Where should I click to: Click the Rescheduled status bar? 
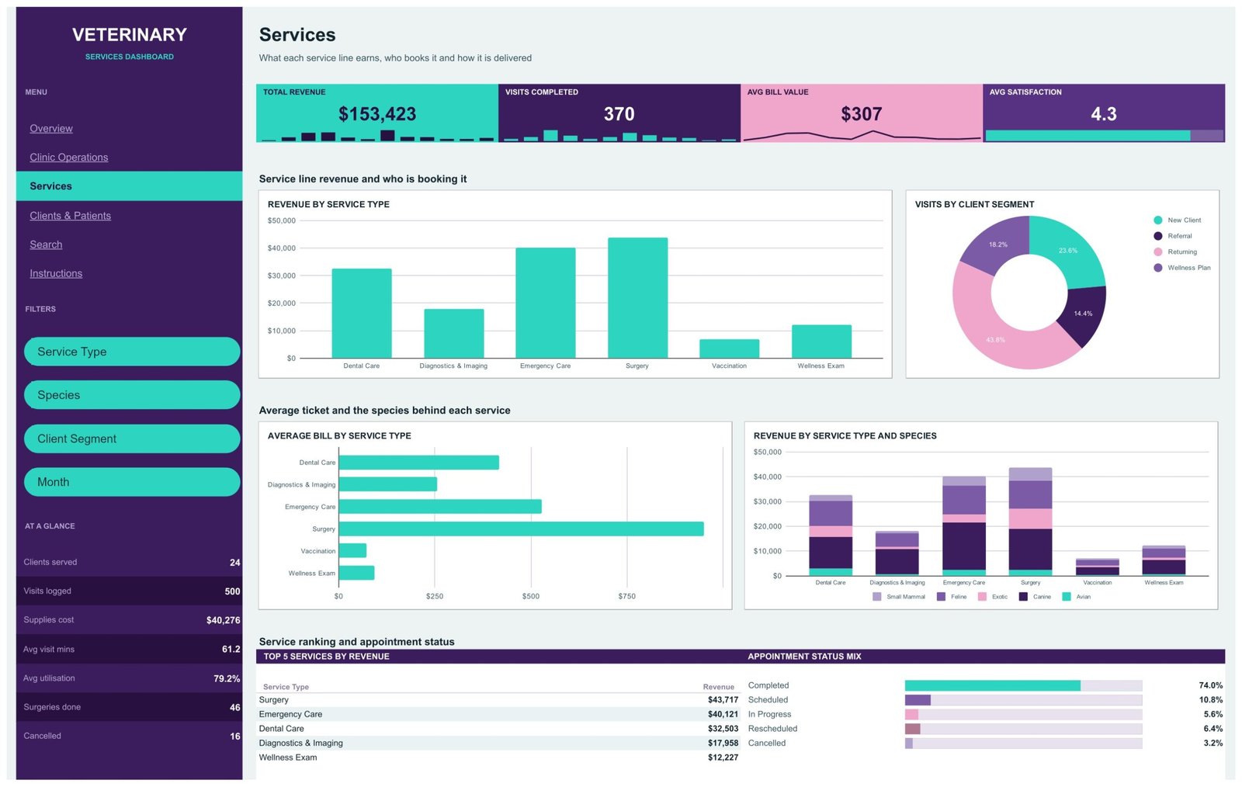click(1023, 729)
